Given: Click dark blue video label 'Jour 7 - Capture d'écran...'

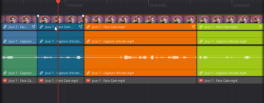Looking at the screenshot, I should point(64,41).
